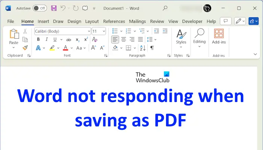Image resolution: width=263 pixels, height=150 pixels.
Task: Expand the Paste options arrow
Action: [14, 48]
